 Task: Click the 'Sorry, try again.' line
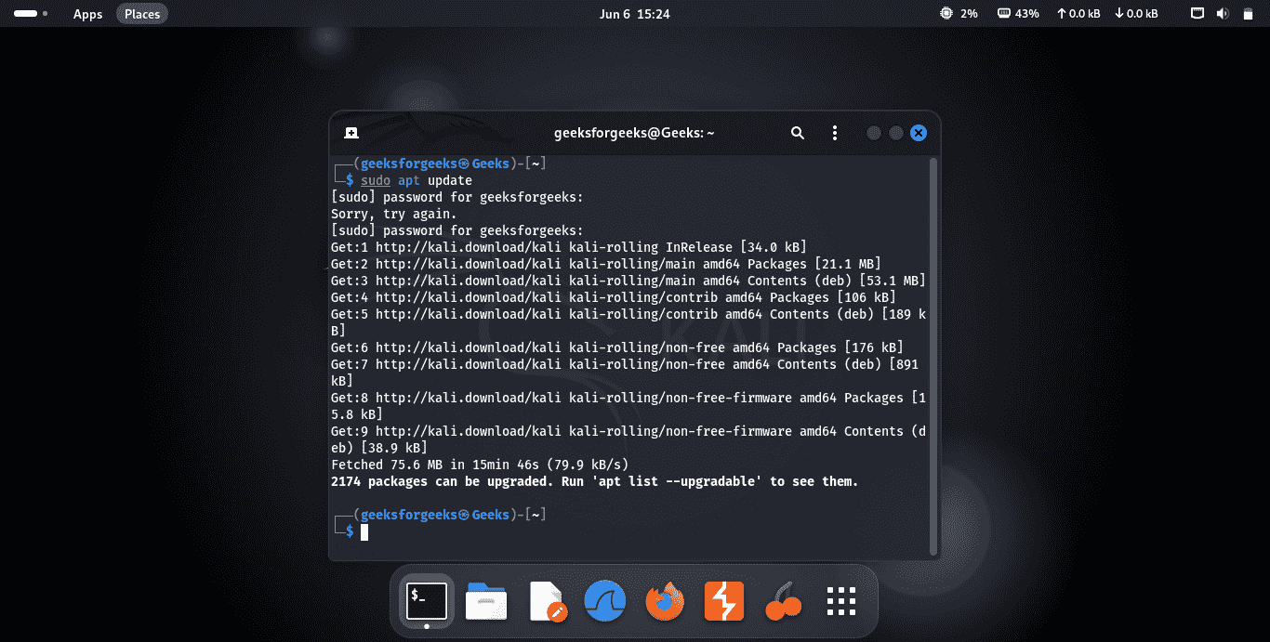pos(394,214)
